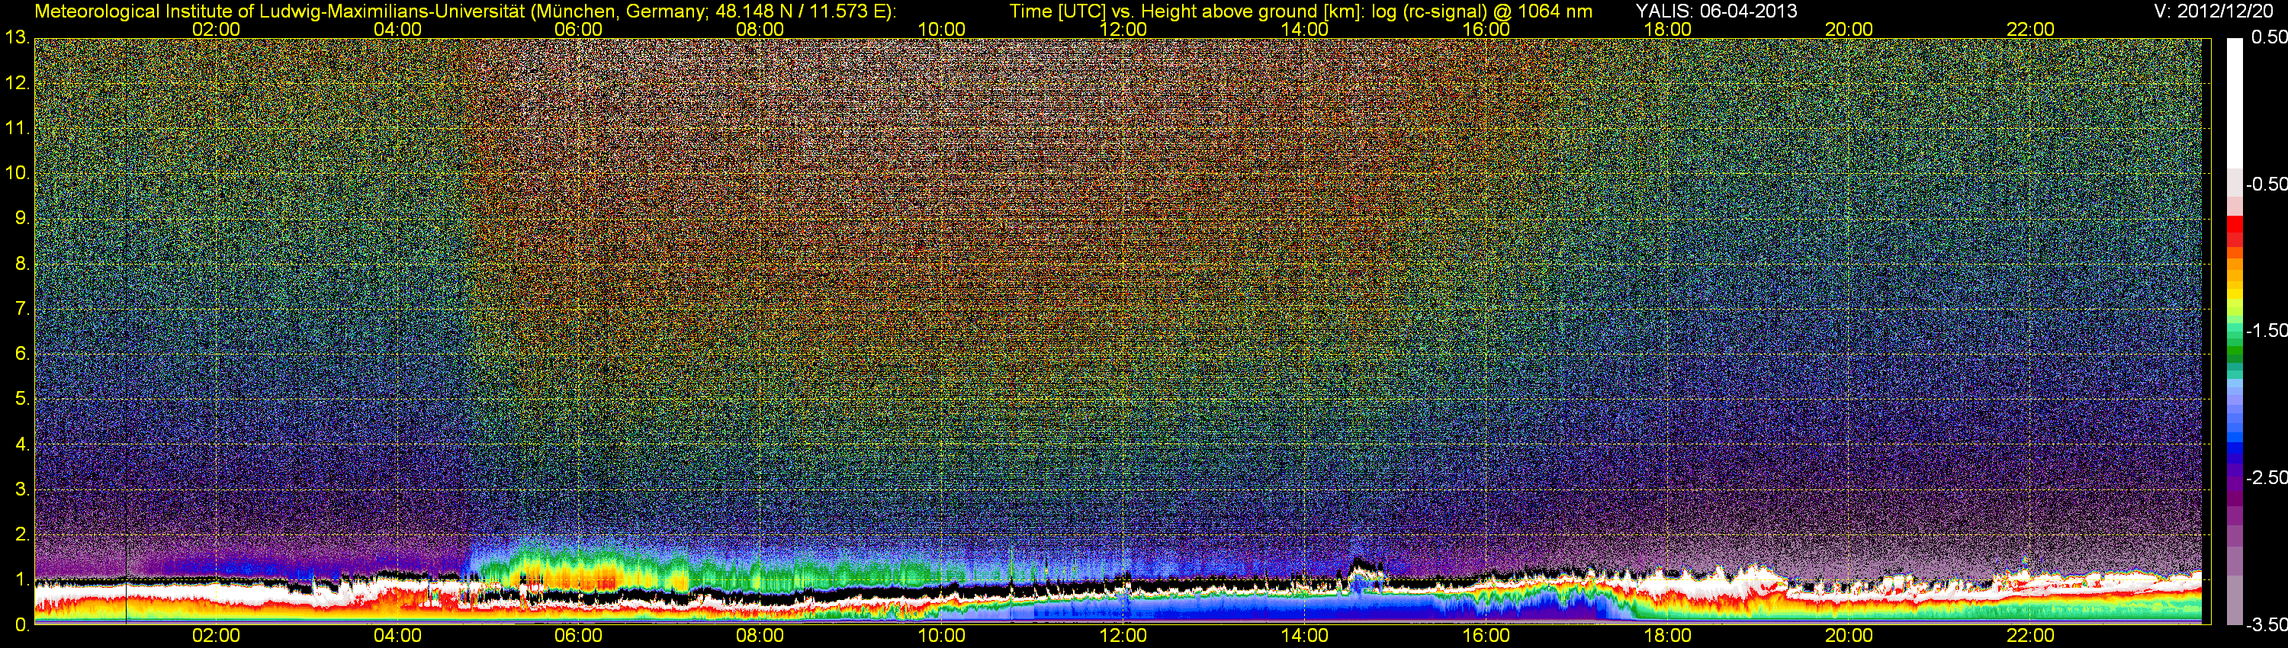Click the yellow band of the color scale

click(x=2234, y=294)
